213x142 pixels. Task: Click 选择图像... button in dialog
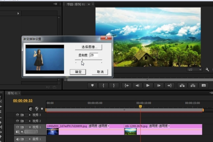[x=88, y=47]
